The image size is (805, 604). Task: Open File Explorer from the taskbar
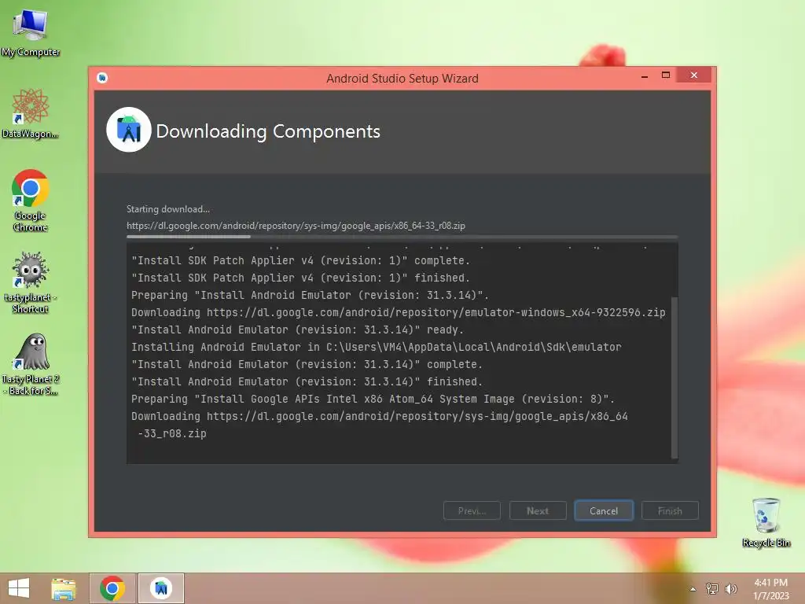(x=64, y=588)
